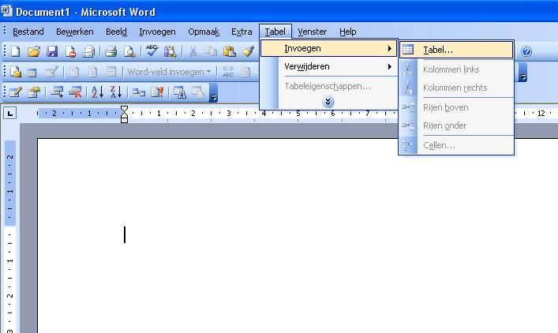Click the Copy icon
The height and width of the screenshot is (333, 558).
[x=211, y=51]
